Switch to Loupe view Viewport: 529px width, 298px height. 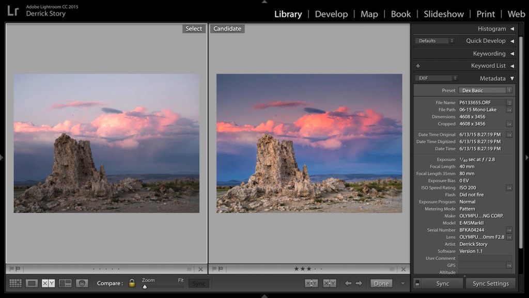(32, 283)
